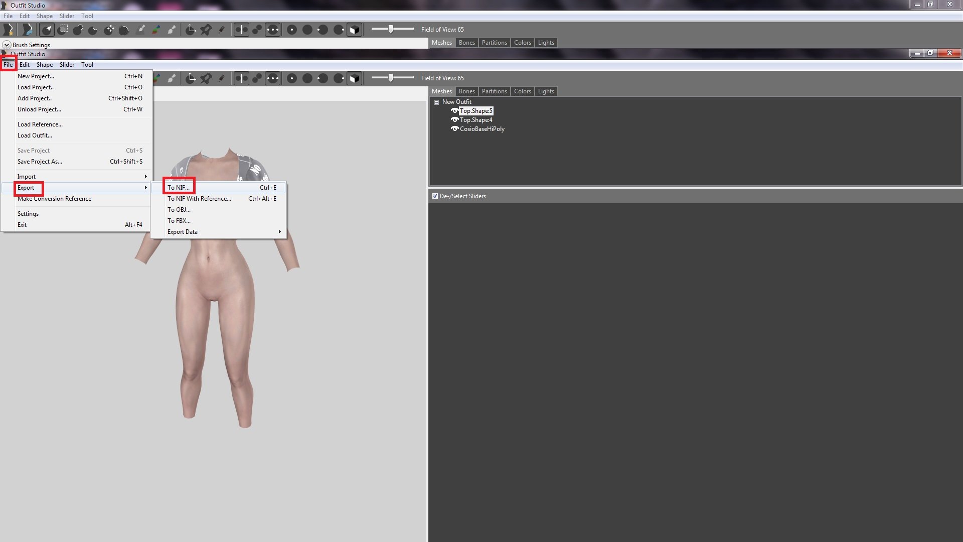This screenshot has width=963, height=542.
Task: Open Slider menu in front window menu bar
Action: coord(67,65)
